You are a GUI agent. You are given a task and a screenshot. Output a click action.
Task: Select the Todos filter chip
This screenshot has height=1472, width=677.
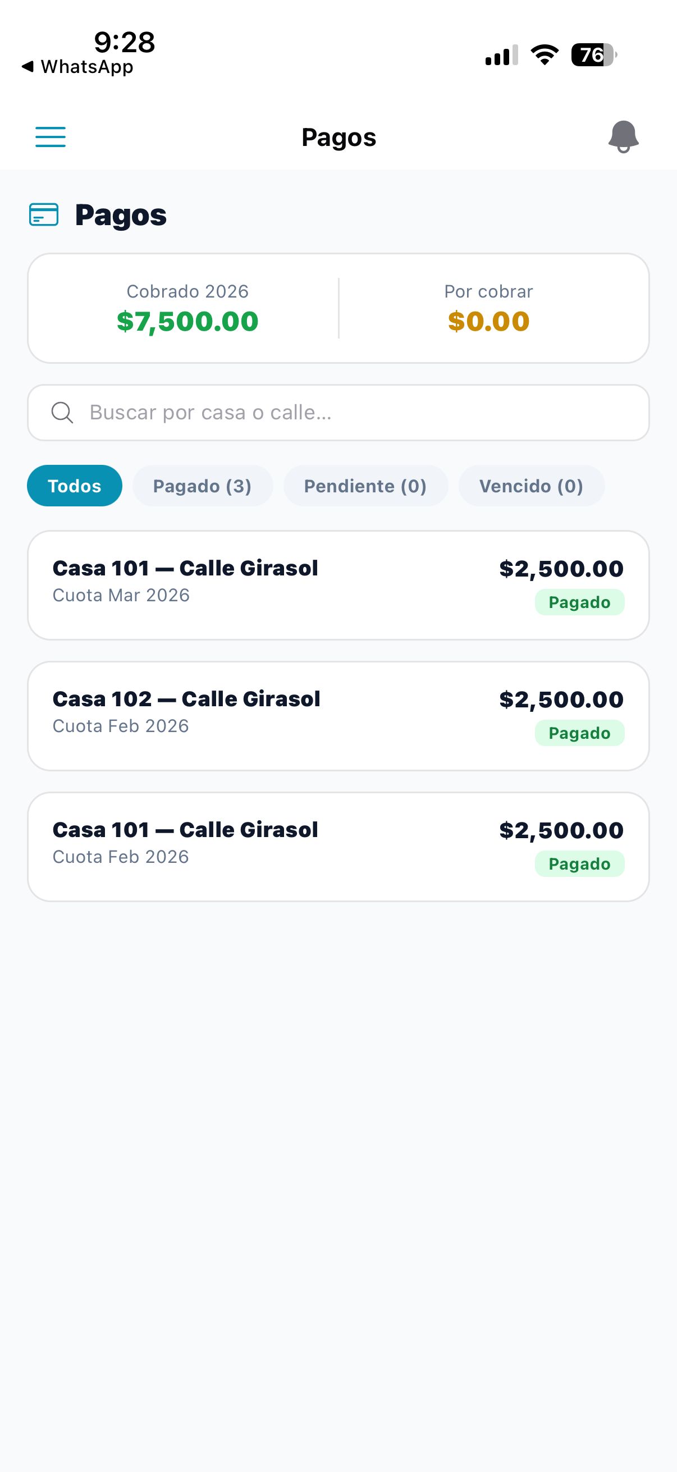(75, 486)
